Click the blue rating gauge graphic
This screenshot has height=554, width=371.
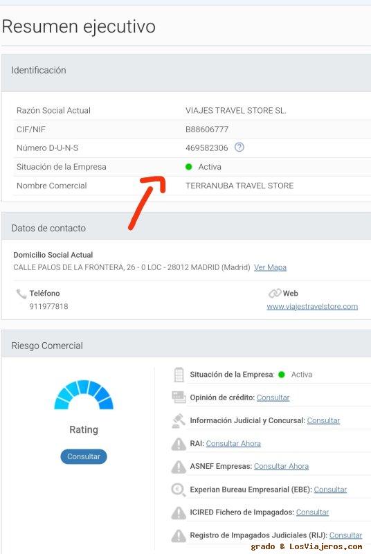click(84, 395)
